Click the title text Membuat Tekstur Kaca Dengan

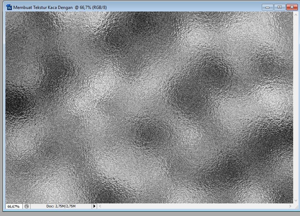[x=43, y=8]
